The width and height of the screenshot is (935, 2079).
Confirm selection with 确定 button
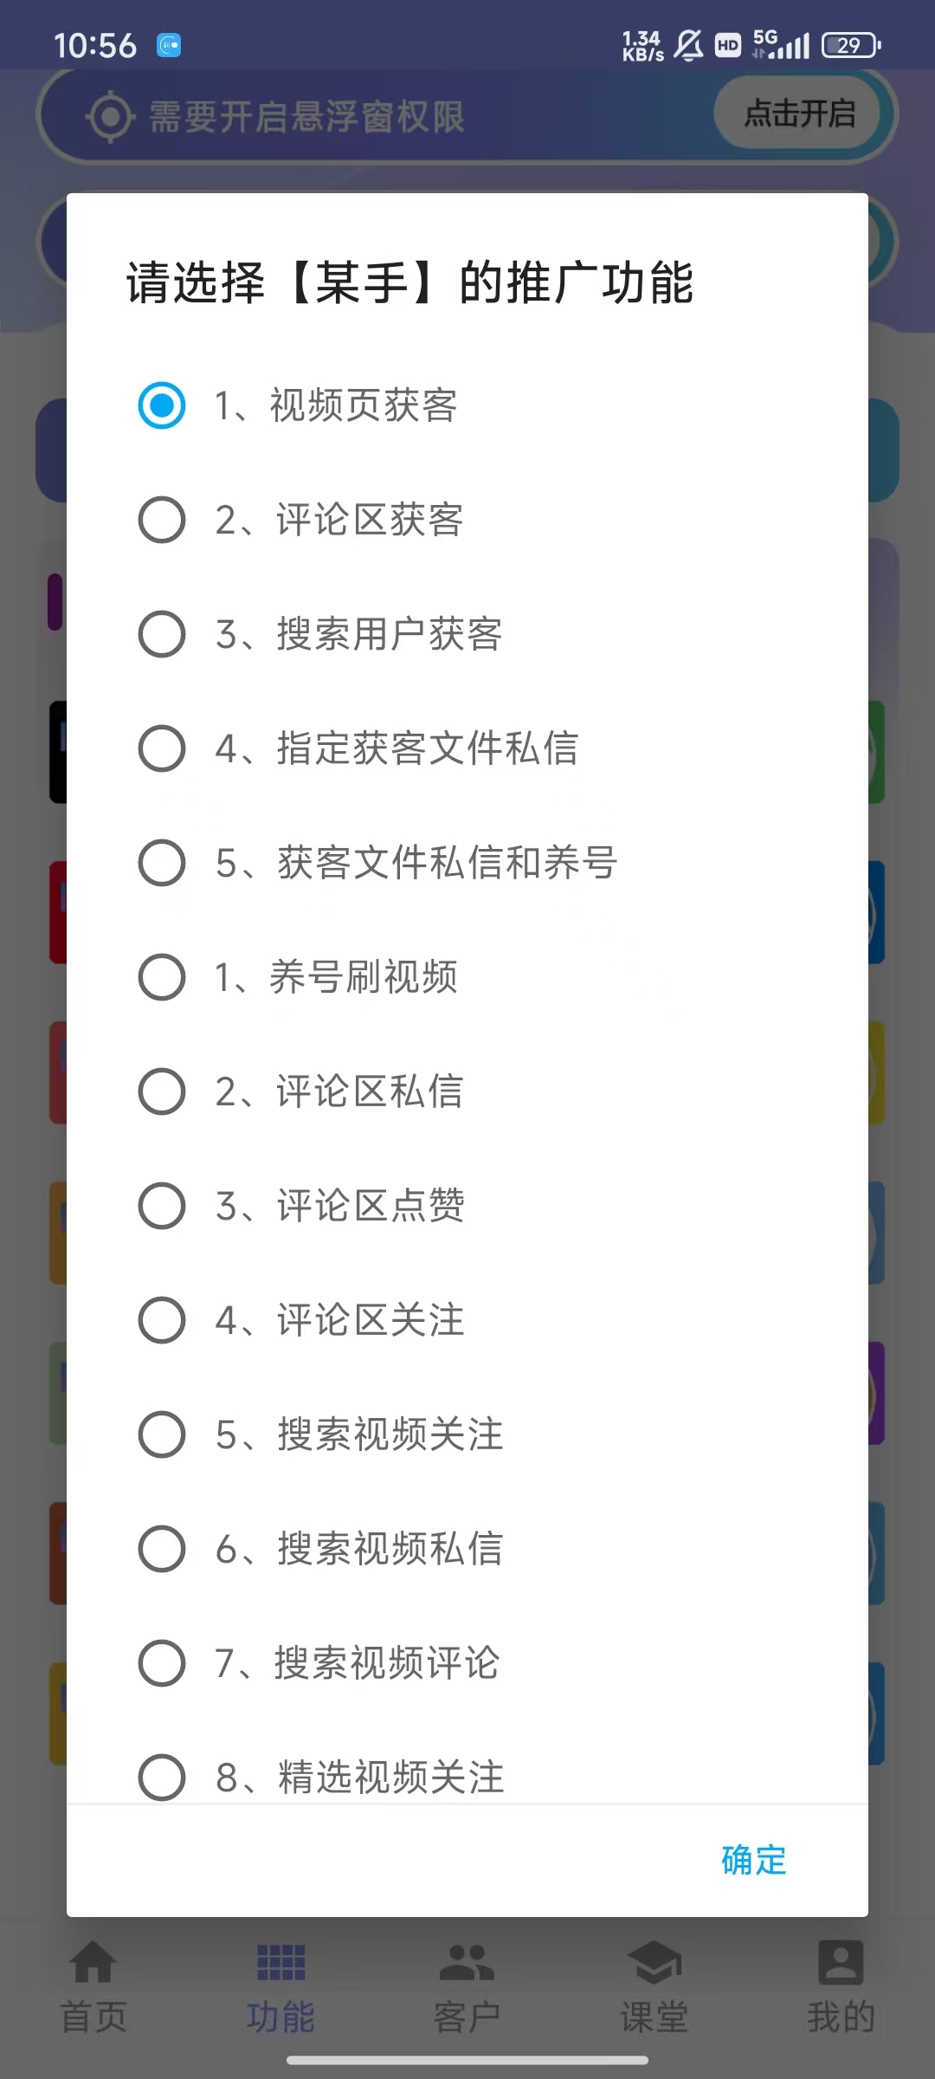753,1861
